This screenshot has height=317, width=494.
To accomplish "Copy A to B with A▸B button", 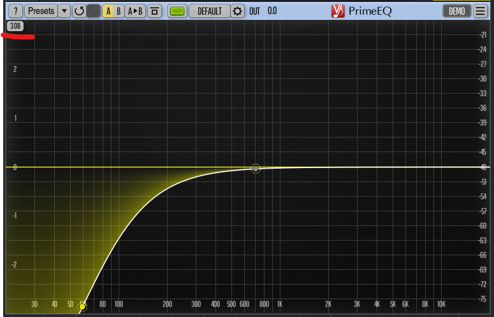I will pyautogui.click(x=135, y=11).
